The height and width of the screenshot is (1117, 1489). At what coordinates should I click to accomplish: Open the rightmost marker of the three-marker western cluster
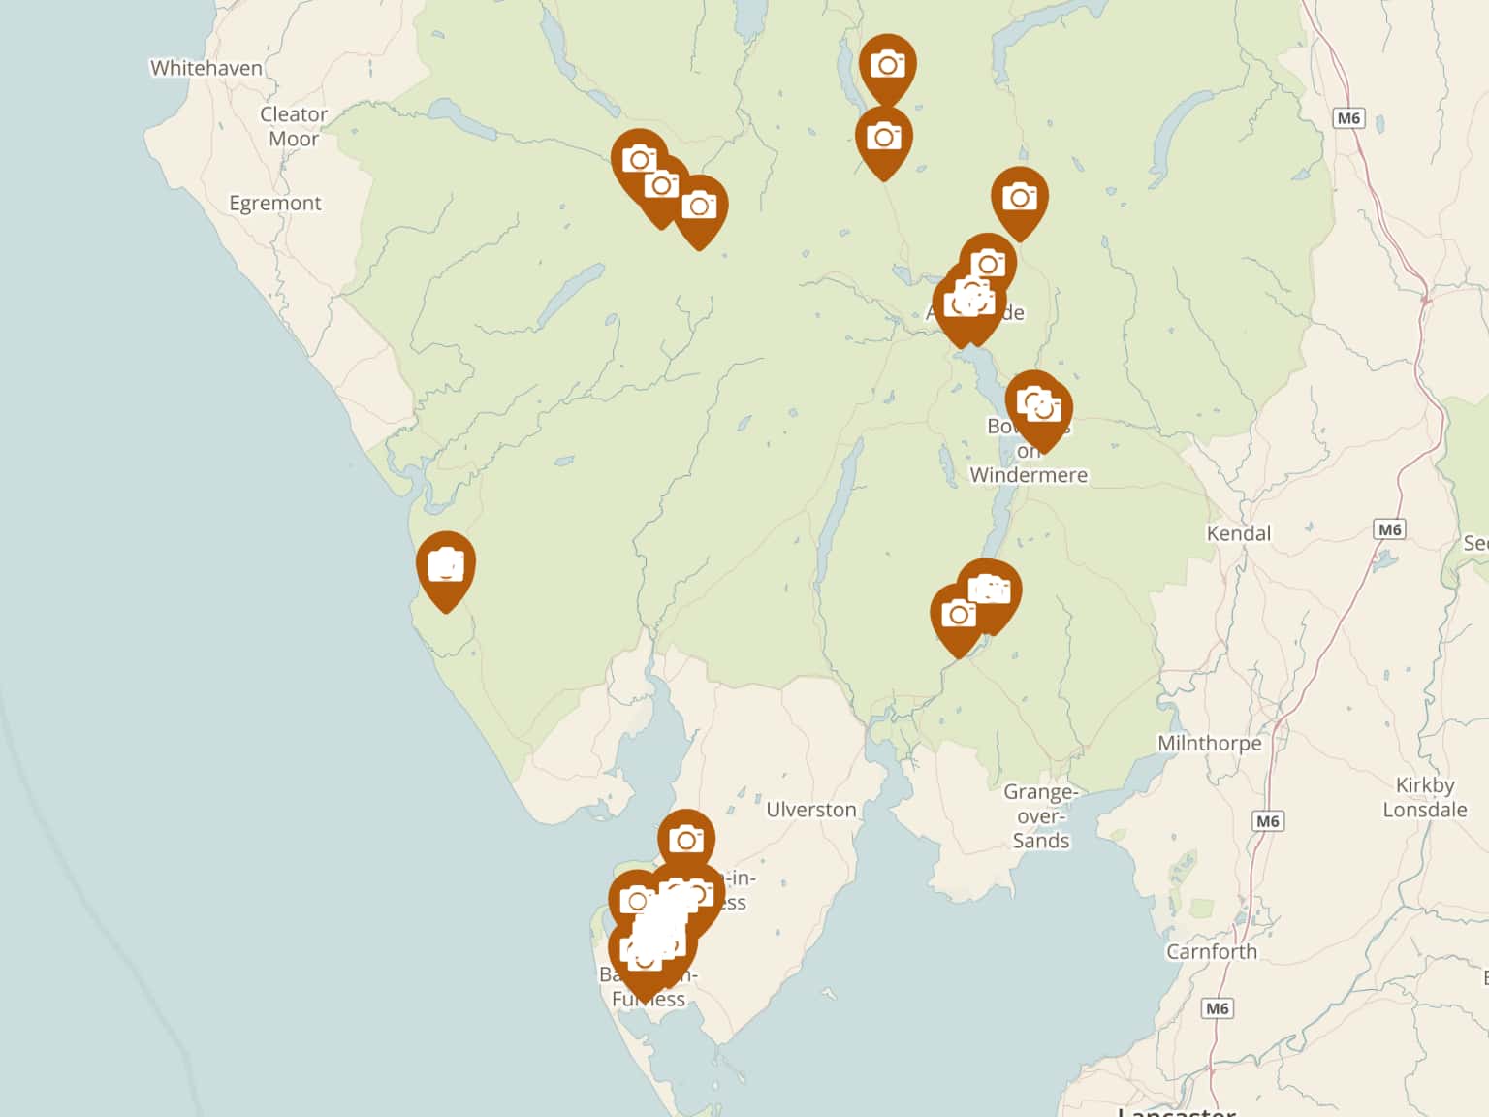pyautogui.click(x=699, y=207)
